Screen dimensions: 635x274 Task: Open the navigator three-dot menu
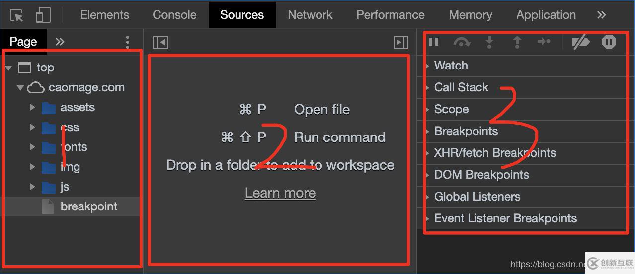(128, 42)
